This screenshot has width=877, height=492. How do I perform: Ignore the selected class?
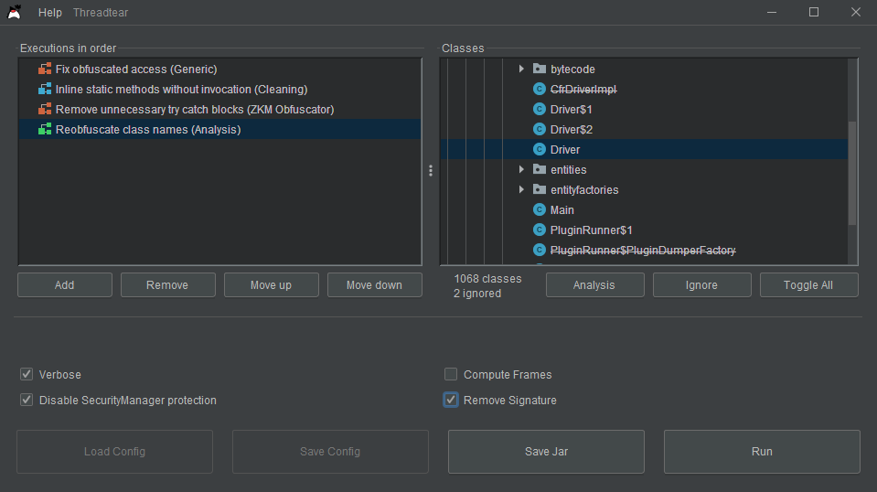[702, 285]
